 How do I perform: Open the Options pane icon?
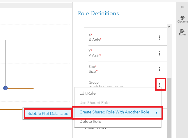[182, 19]
